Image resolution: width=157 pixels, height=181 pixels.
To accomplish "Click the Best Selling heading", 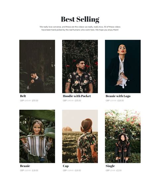I will (80, 19).
